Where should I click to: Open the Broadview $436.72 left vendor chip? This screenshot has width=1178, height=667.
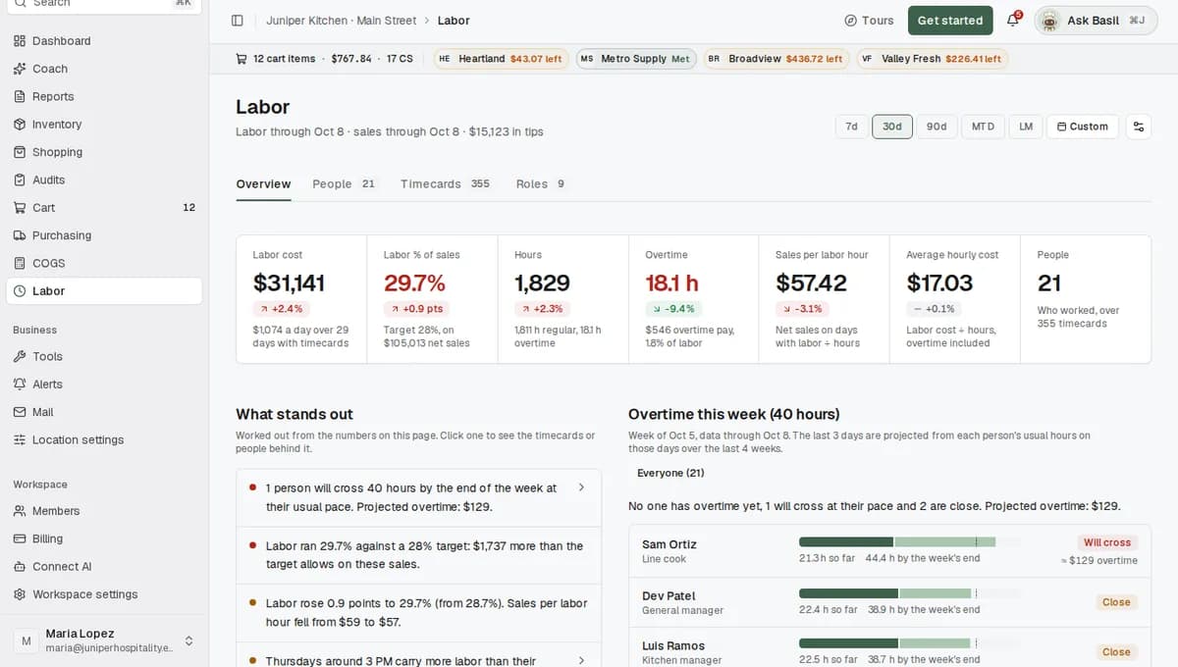pyautogui.click(x=776, y=59)
